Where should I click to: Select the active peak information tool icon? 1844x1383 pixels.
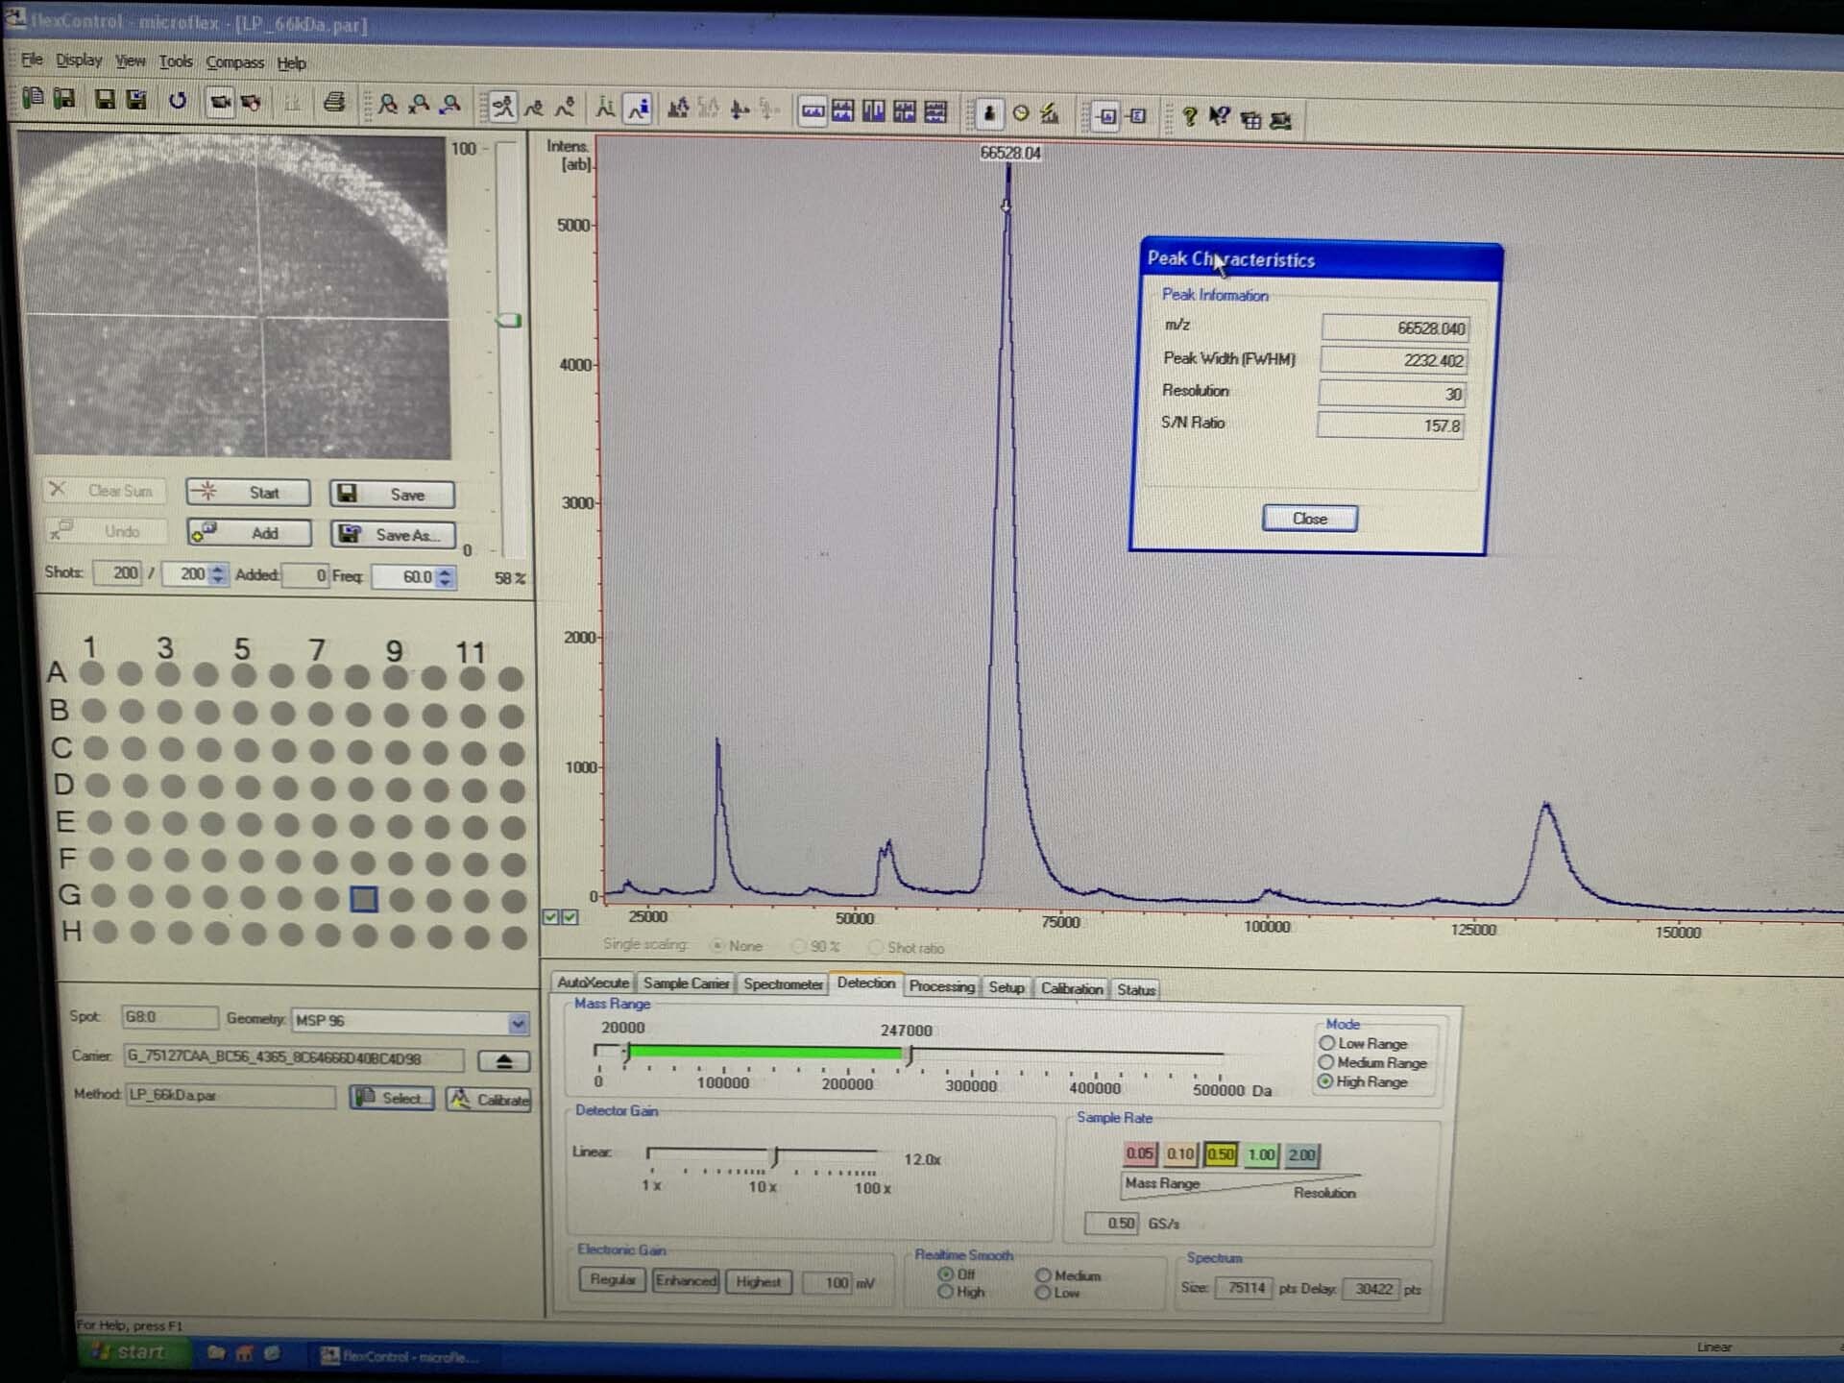(x=638, y=109)
